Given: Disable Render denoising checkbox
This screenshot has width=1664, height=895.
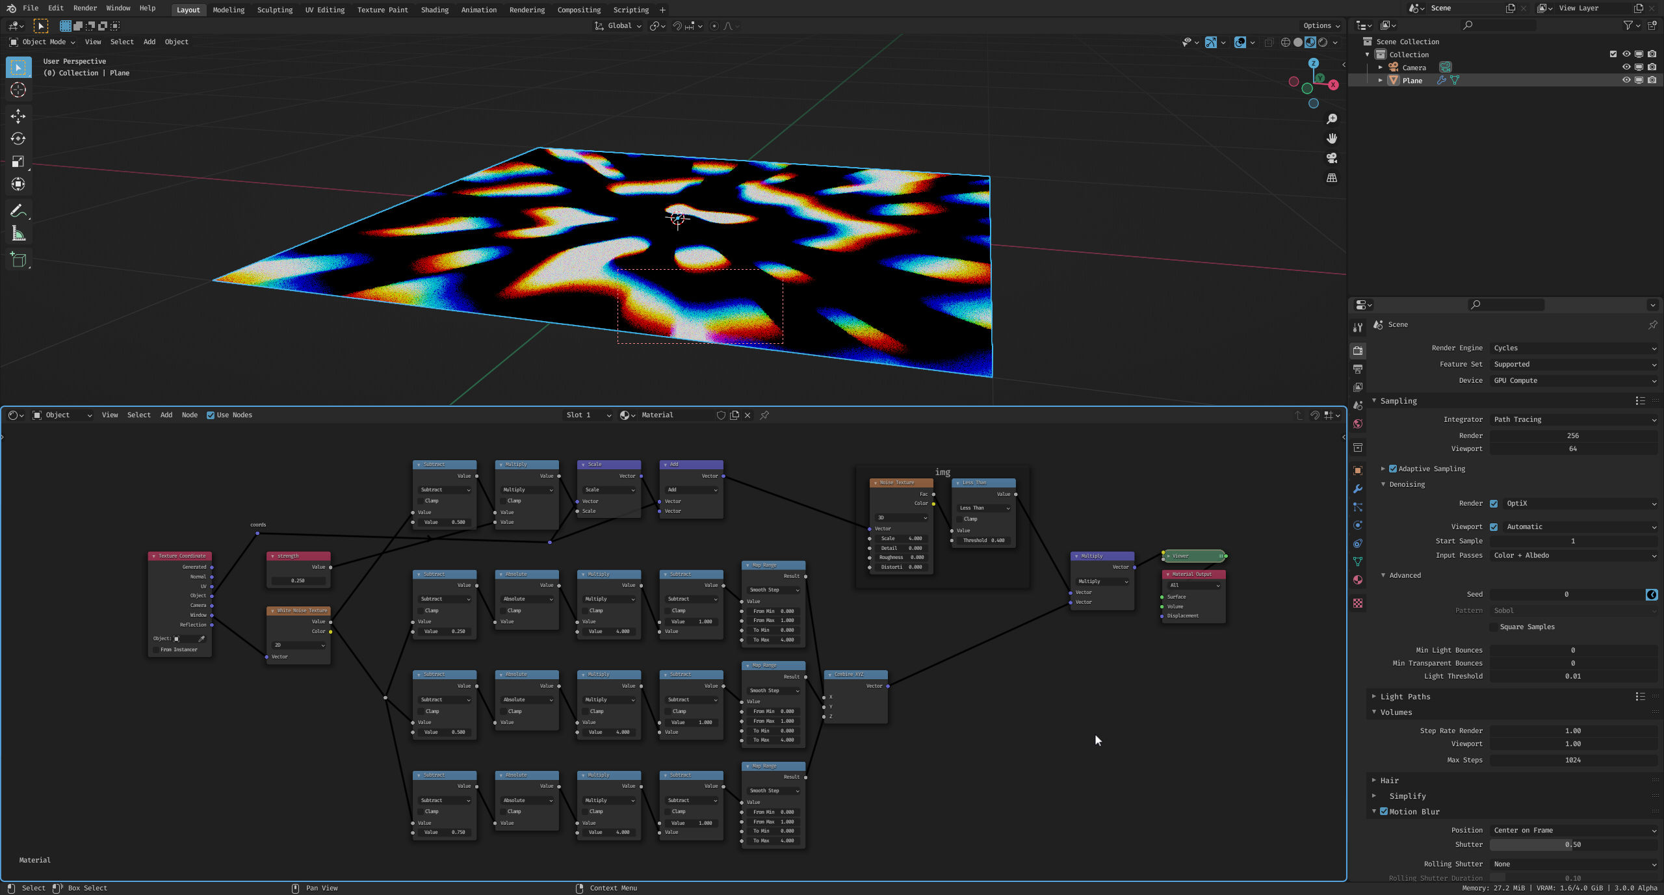Looking at the screenshot, I should (1494, 504).
